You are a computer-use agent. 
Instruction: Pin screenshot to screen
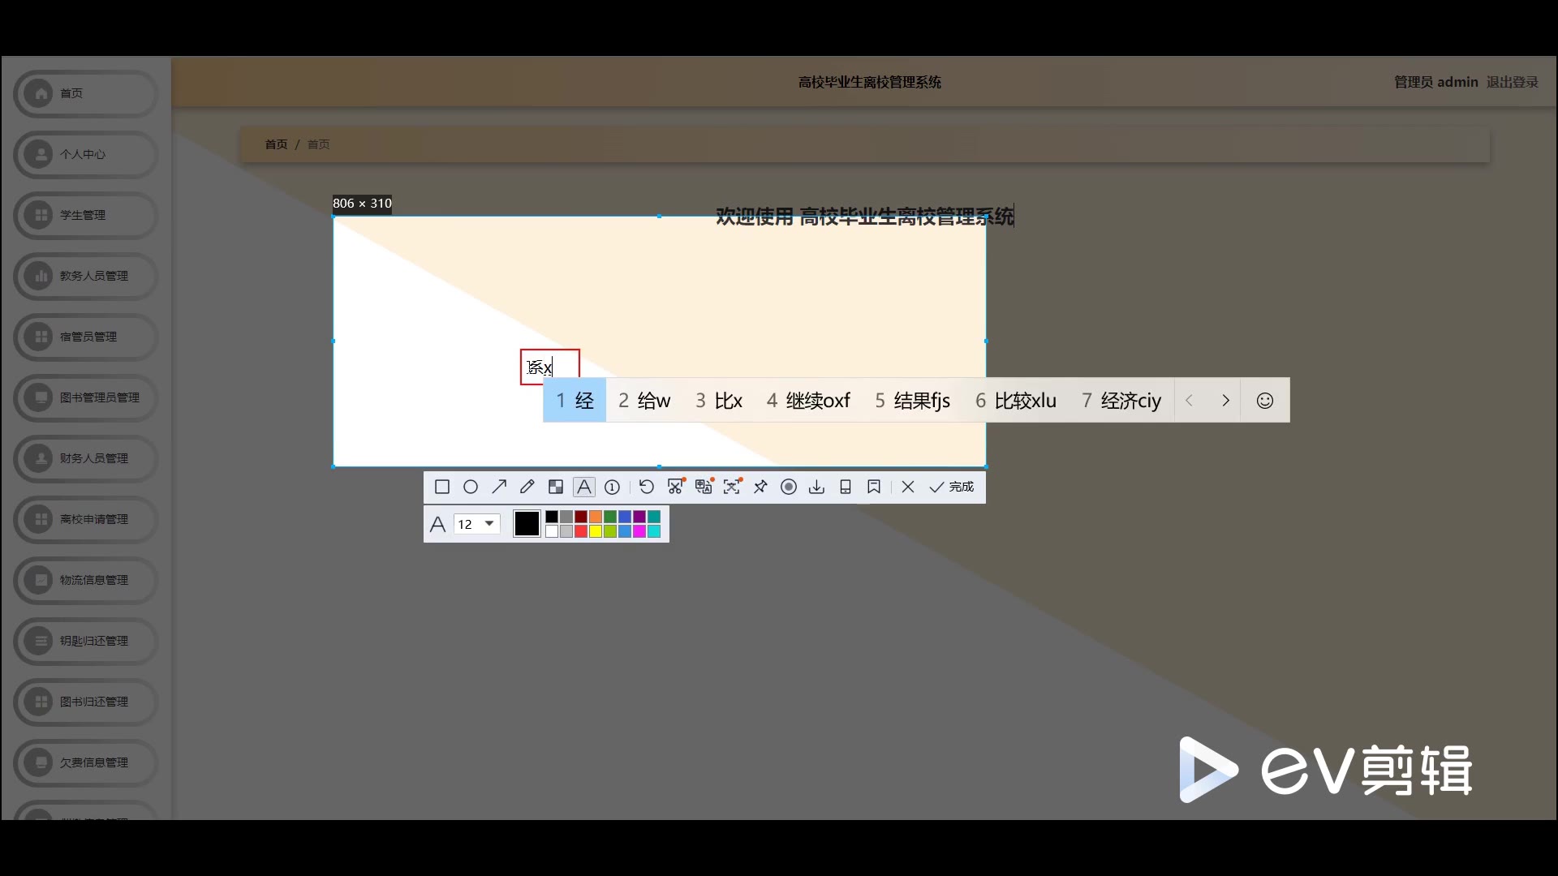[x=760, y=487]
